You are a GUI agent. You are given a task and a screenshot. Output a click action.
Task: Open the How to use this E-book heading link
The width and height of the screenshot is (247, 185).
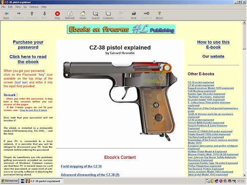pyautogui.click(x=213, y=45)
